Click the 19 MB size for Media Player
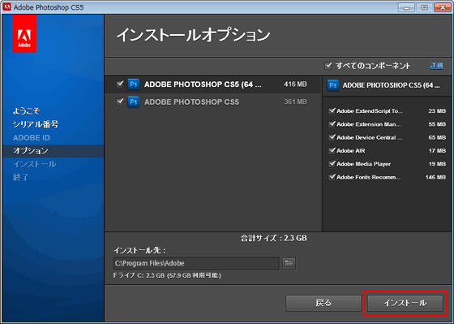The image size is (454, 324). [437, 164]
